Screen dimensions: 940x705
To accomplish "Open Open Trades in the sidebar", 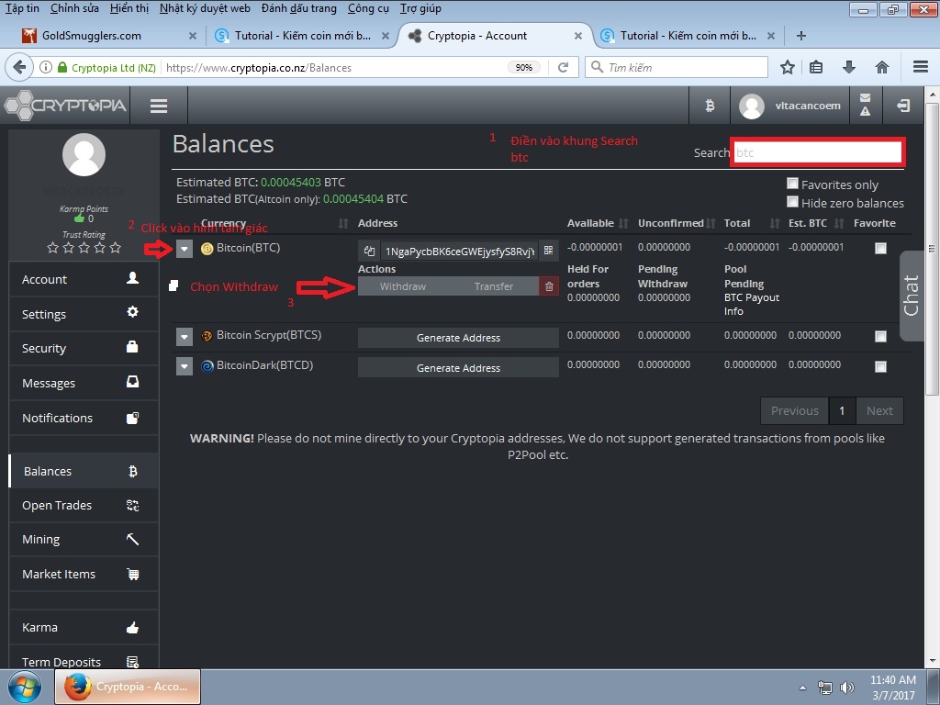I will pyautogui.click(x=84, y=506).
